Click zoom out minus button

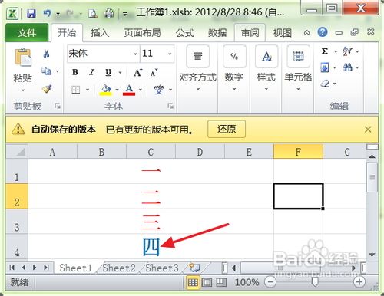click(x=270, y=282)
